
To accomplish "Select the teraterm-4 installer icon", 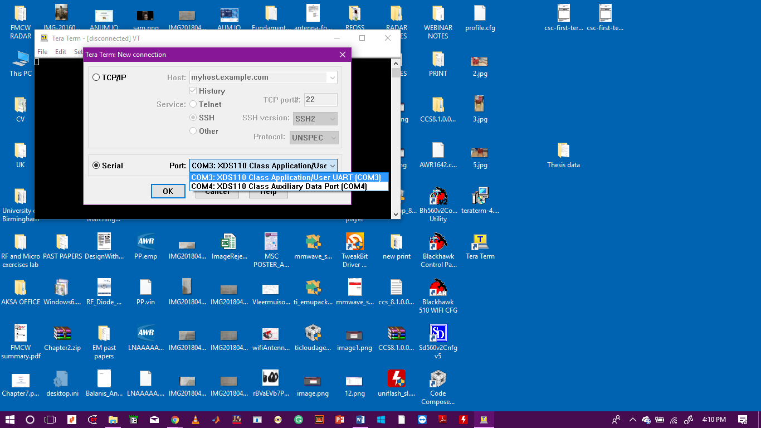I will tap(480, 201).
